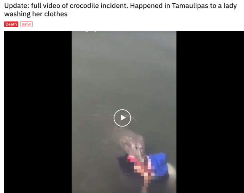
Task: Click the top edge of the video frame
Action: 124,32
